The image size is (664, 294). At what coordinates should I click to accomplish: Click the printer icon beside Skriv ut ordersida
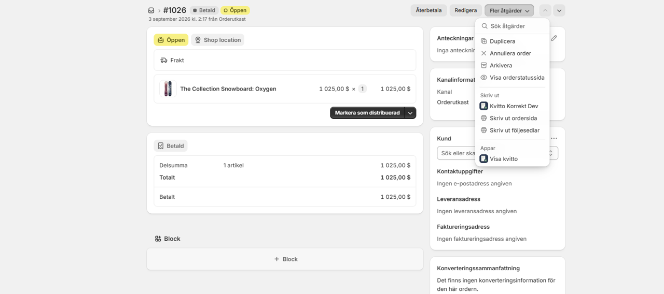483,118
